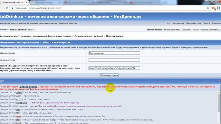Open the 'Пользователи' navigation item

[194, 23]
